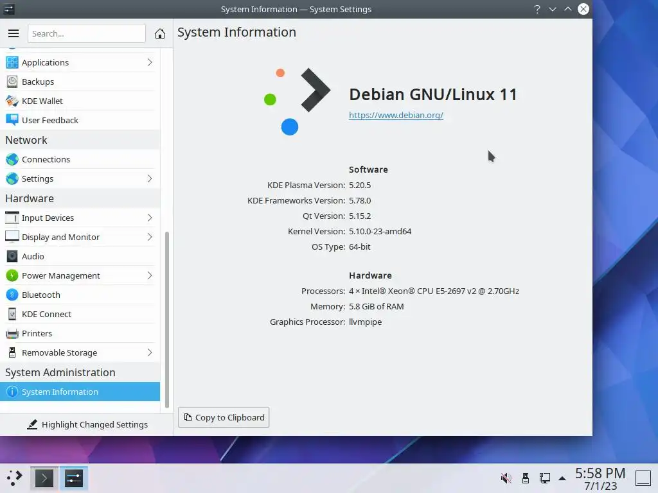Viewport: 658px width, 493px height.
Task: Show hidden system tray icons arrow
Action: pos(562,478)
